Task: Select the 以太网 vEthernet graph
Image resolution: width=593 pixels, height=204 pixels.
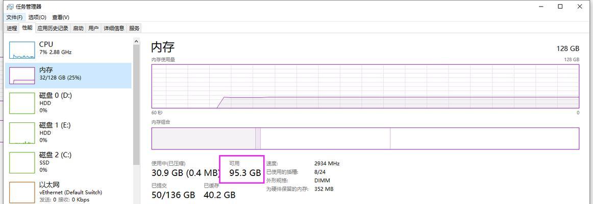Action: [22, 192]
